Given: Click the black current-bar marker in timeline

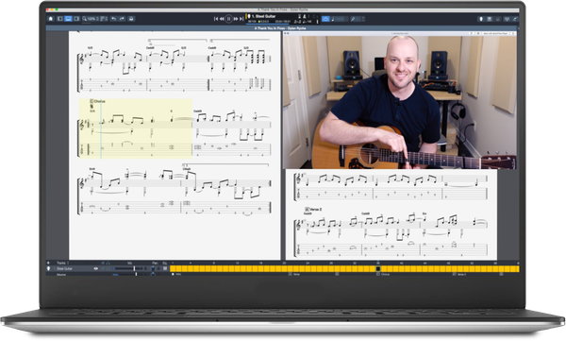Looking at the screenshot, I should click(378, 268).
